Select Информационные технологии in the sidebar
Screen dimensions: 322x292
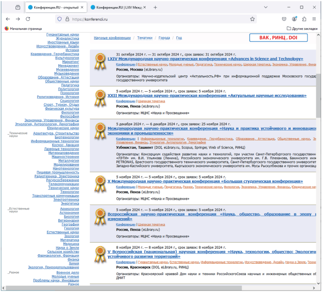[x=55, y=141]
